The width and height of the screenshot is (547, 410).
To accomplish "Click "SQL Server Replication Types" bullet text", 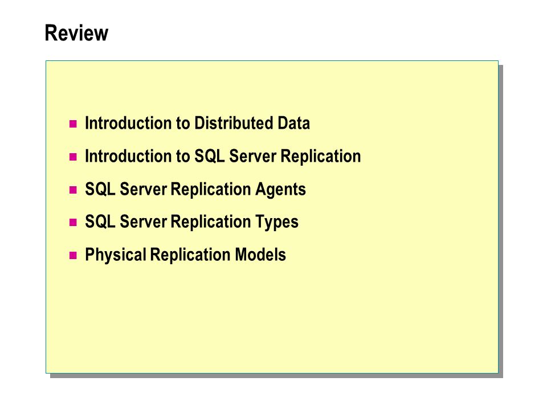I will tap(192, 222).
